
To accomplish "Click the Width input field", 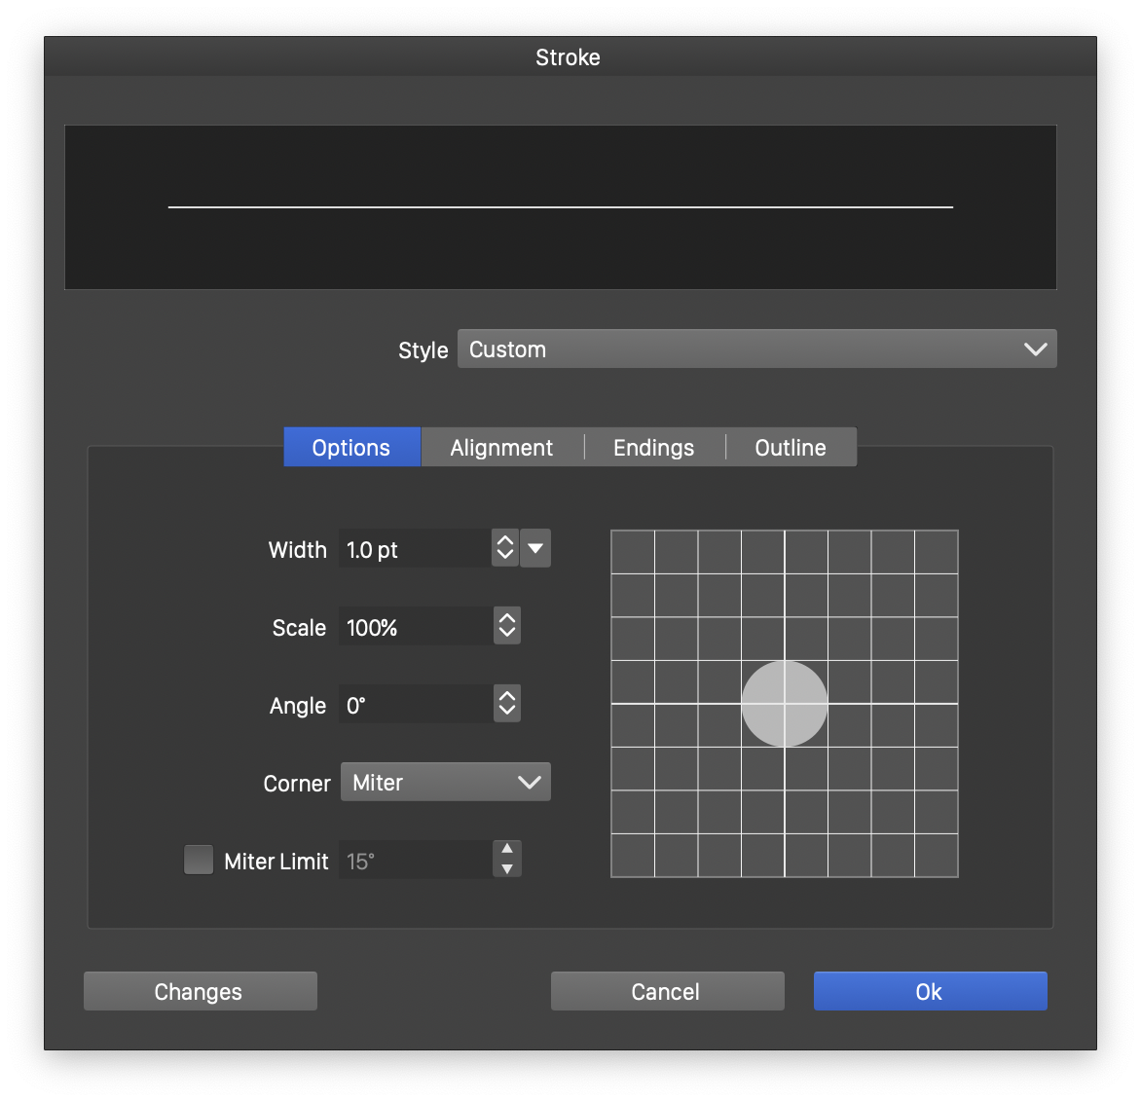I will (414, 548).
